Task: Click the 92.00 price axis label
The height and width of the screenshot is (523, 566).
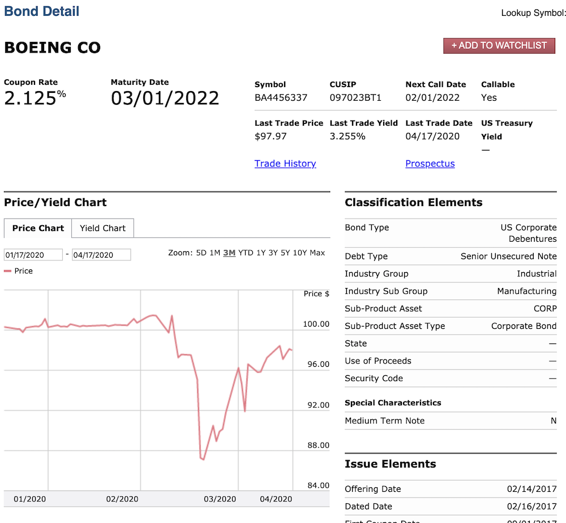Action: coord(318,405)
